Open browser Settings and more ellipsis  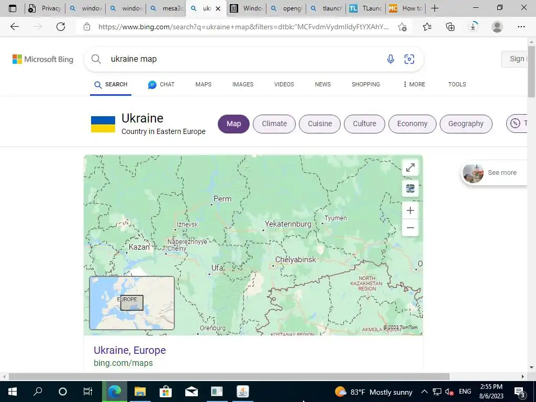click(x=521, y=27)
